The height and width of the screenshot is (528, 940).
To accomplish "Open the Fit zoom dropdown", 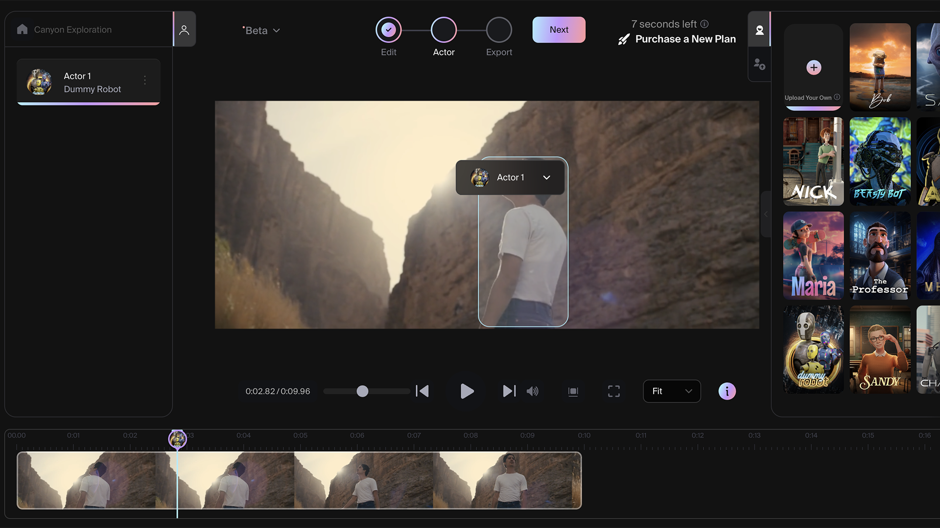I will (x=672, y=391).
